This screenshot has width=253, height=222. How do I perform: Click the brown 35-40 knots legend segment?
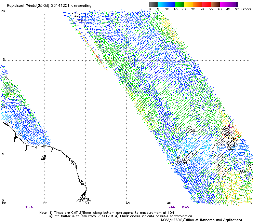click(215, 4)
